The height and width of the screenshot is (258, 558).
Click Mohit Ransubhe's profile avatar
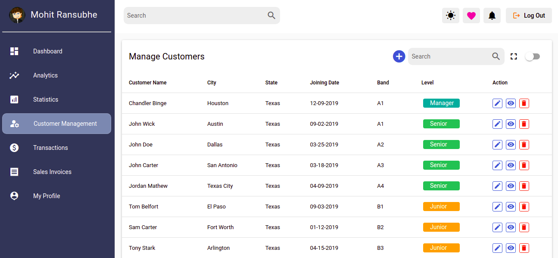click(x=17, y=15)
